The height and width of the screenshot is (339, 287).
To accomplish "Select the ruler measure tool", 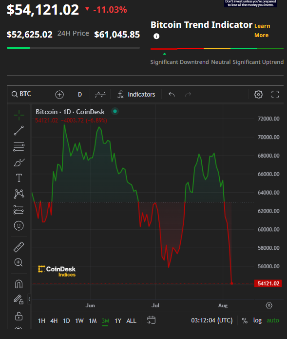I will pyautogui.click(x=19, y=247).
